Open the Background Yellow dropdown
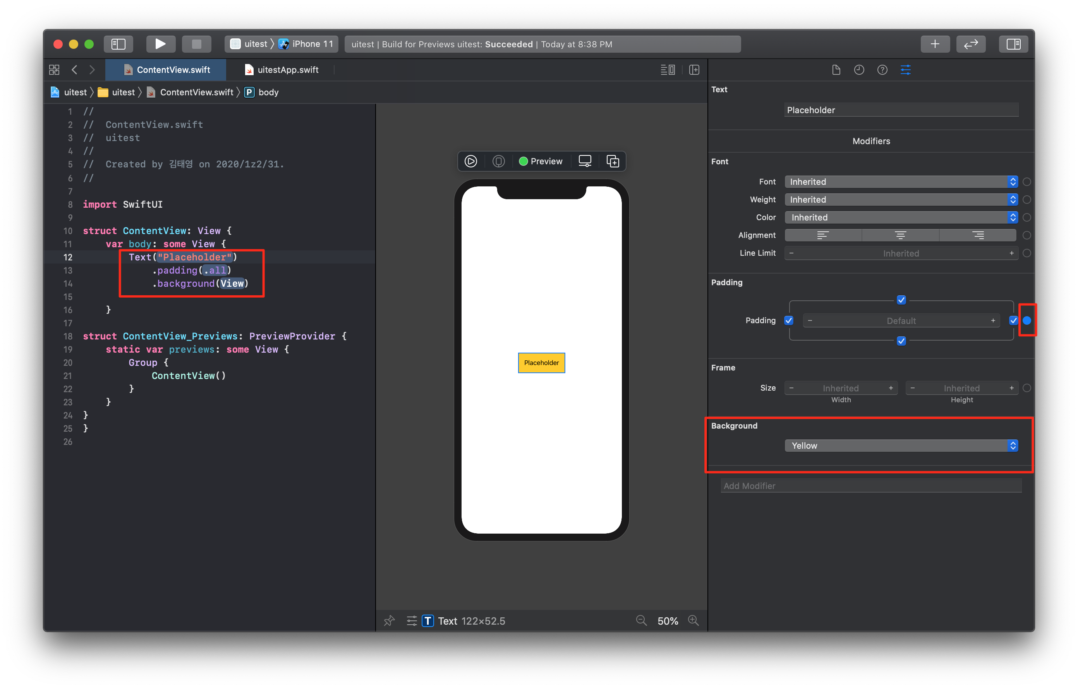 tap(901, 445)
